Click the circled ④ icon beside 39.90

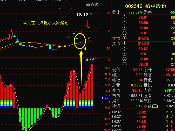pos(124,23)
